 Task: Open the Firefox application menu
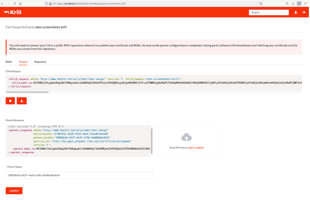pyautogui.click(x=305, y=3)
